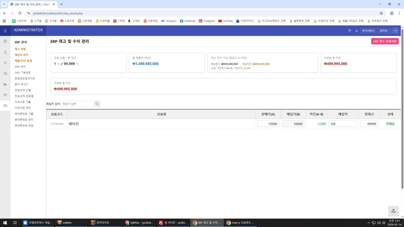Edit the 현재고 field showing 99999
The width and height of the screenshot is (404, 227).
pyautogui.click(x=369, y=124)
